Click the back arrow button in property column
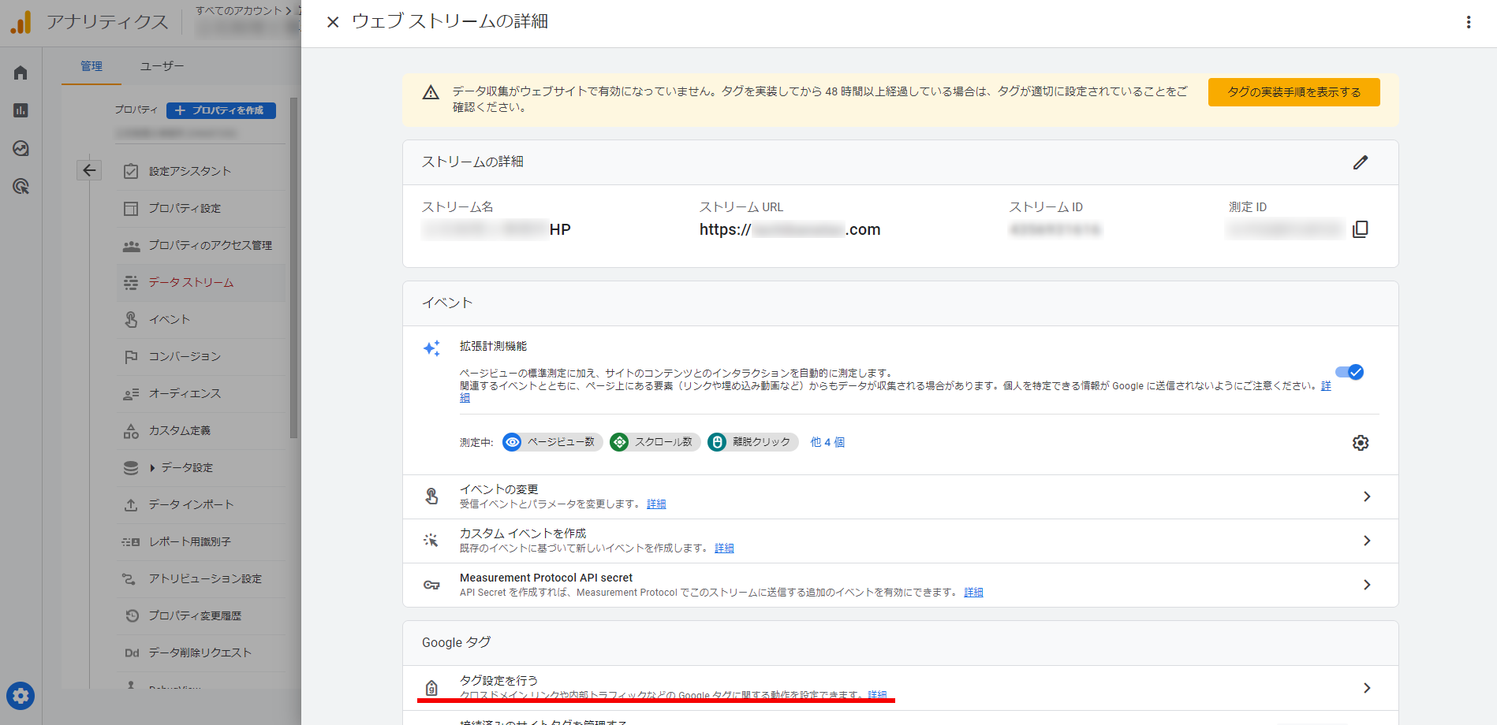 coord(89,170)
